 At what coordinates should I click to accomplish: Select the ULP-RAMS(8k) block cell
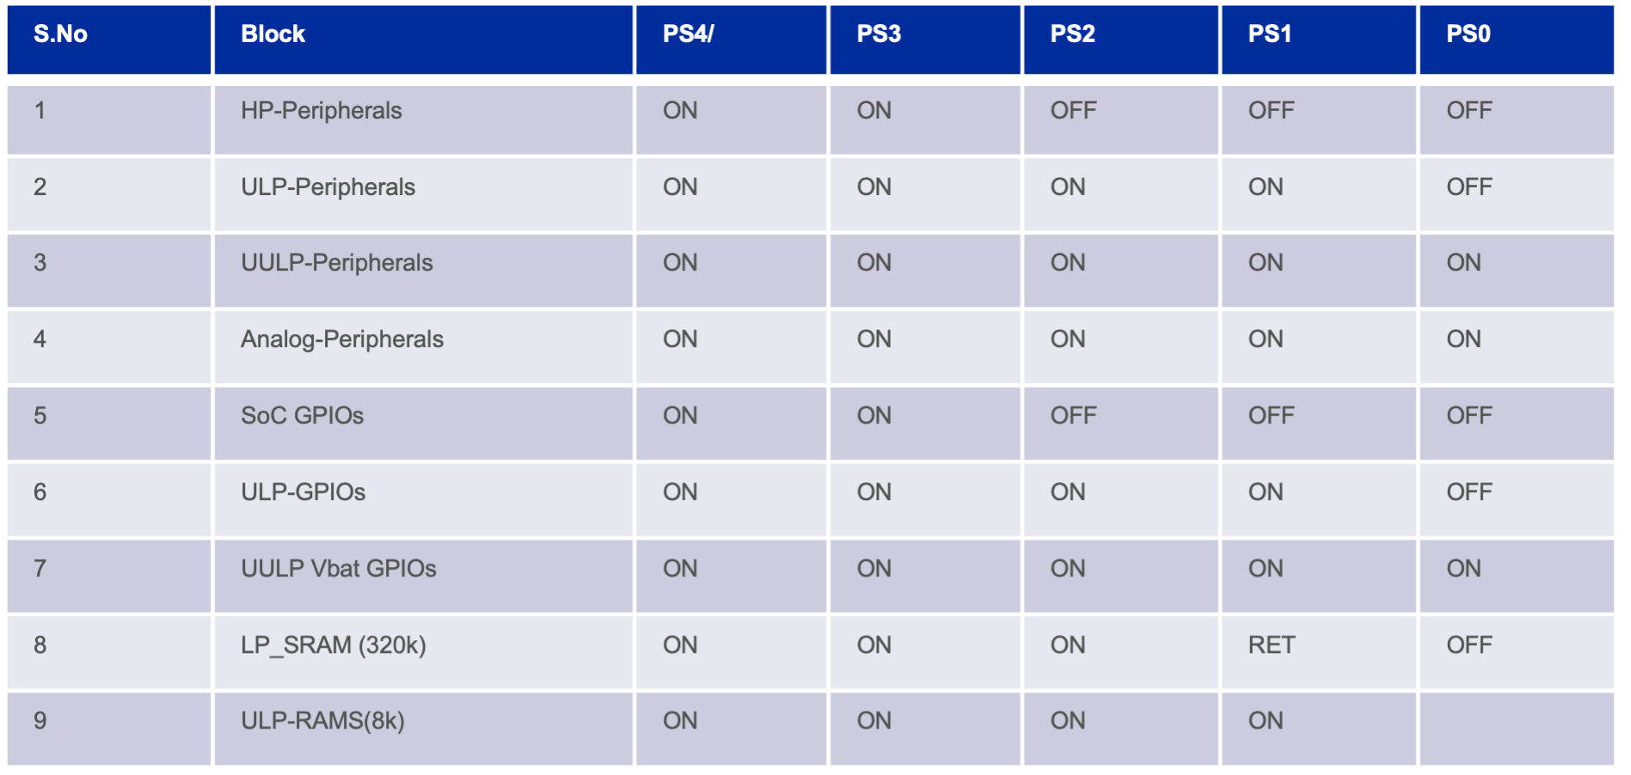pos(424,729)
